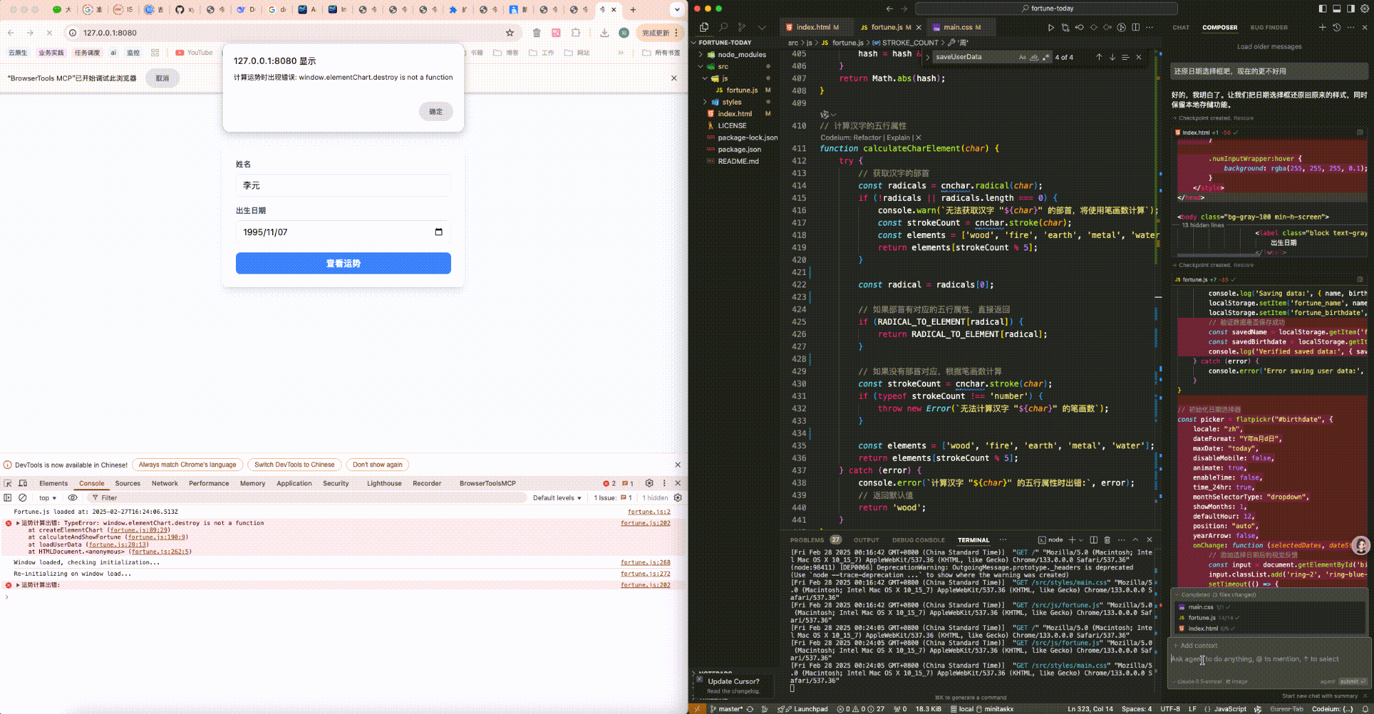Toggle the device toolbar in DevTools
This screenshot has width=1374, height=714.
click(23, 483)
